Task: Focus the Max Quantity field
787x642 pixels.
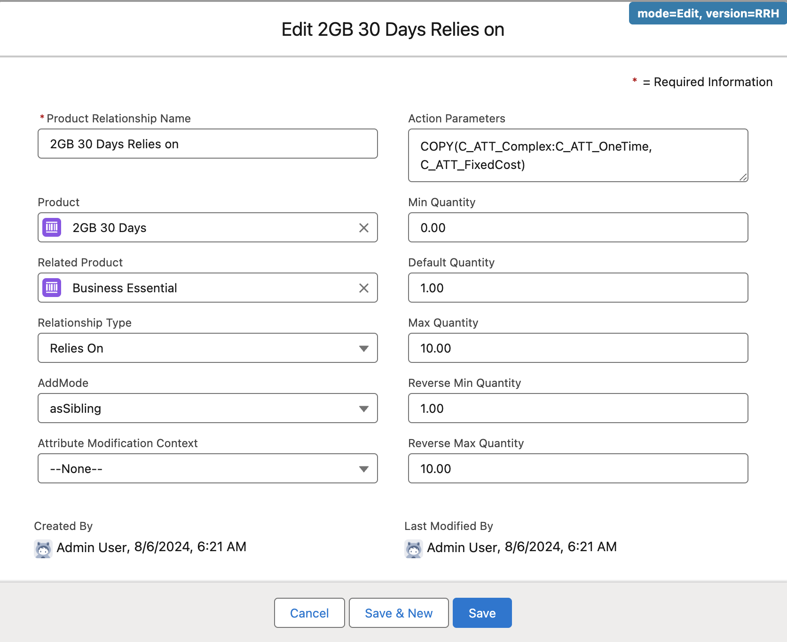Action: pyautogui.click(x=578, y=348)
